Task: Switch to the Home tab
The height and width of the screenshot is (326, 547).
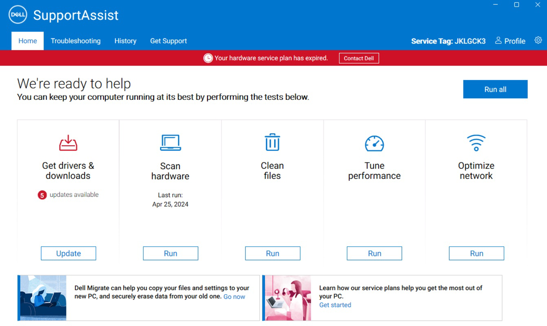Action: coord(28,41)
